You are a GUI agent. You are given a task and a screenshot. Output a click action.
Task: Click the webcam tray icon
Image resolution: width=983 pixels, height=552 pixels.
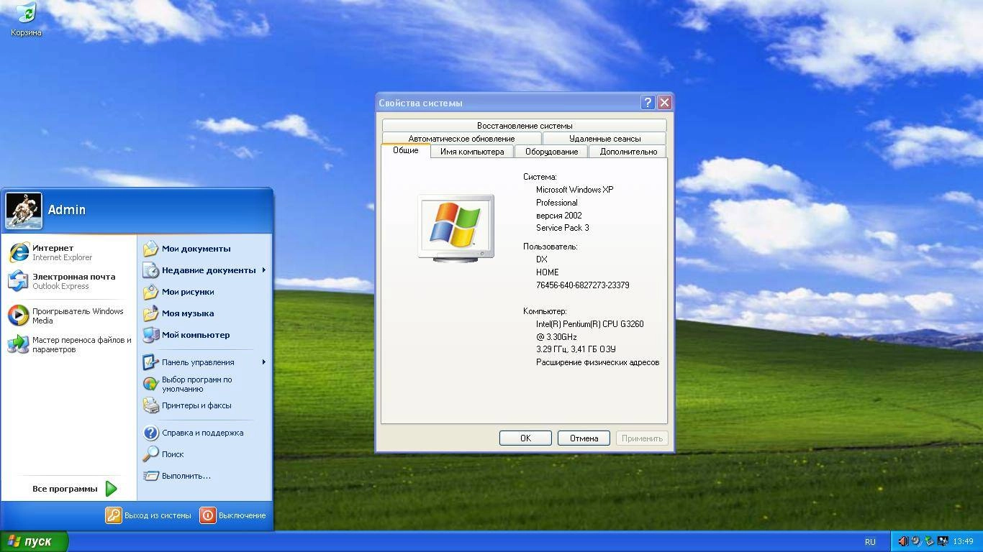916,541
